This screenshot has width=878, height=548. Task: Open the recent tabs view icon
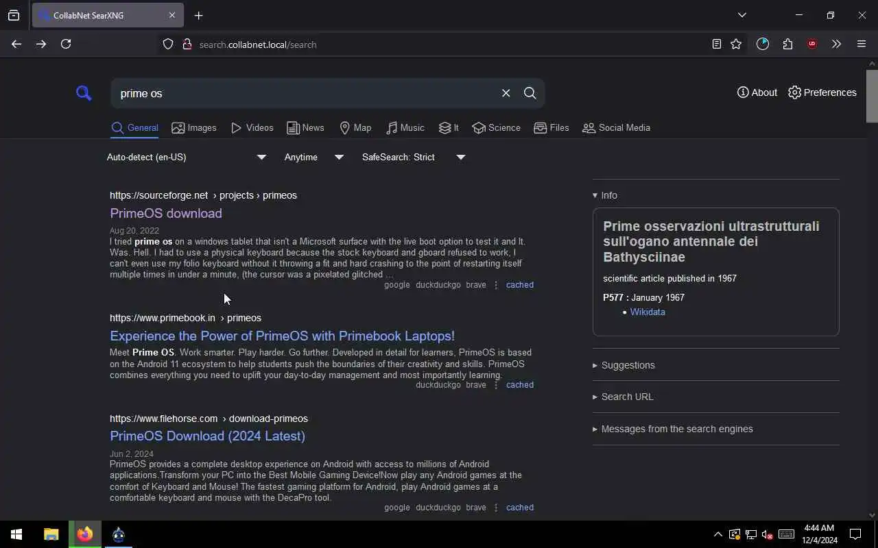[14, 15]
